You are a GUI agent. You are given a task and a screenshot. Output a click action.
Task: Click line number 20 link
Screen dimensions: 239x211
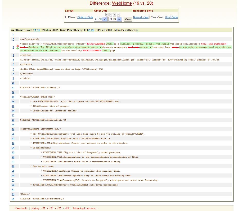coord(13,129)
